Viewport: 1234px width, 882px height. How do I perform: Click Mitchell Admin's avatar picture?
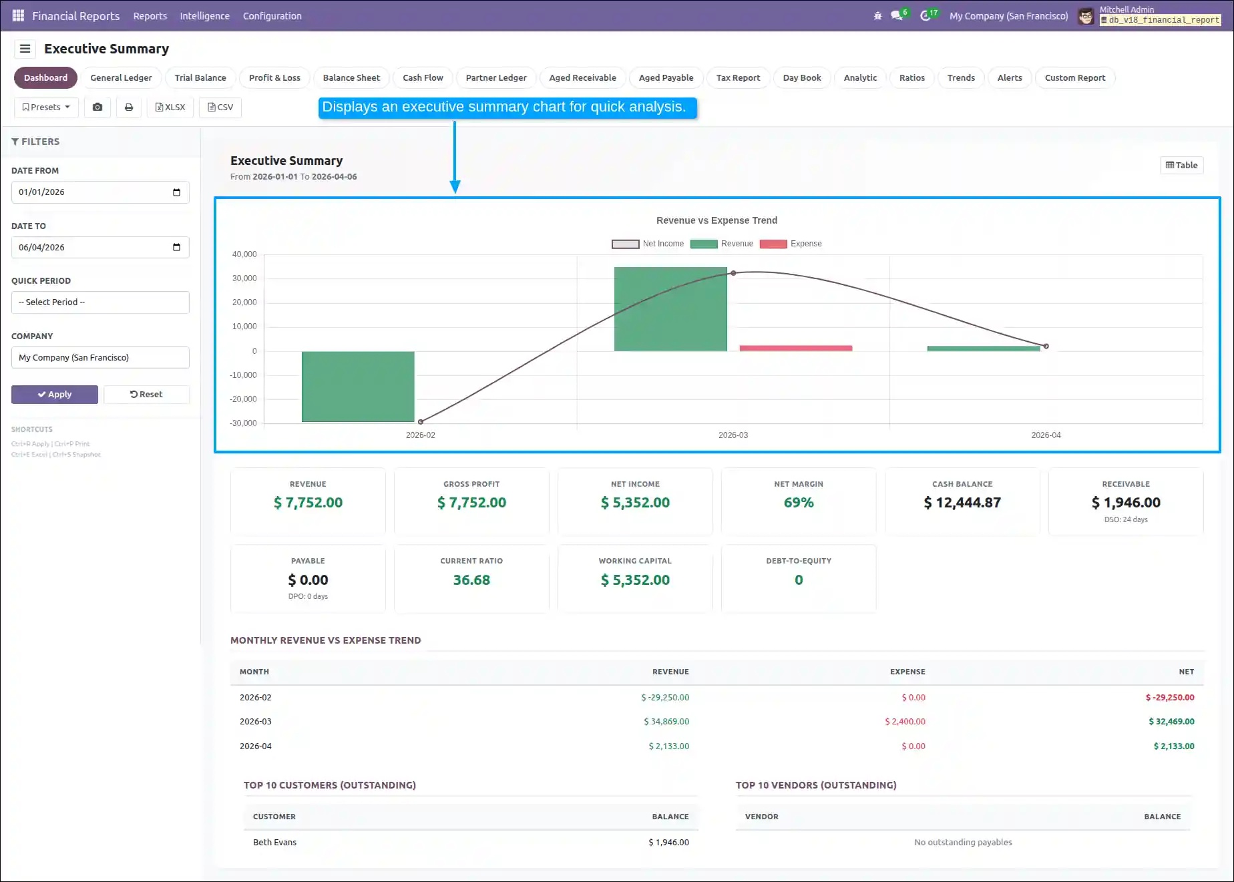tap(1086, 16)
